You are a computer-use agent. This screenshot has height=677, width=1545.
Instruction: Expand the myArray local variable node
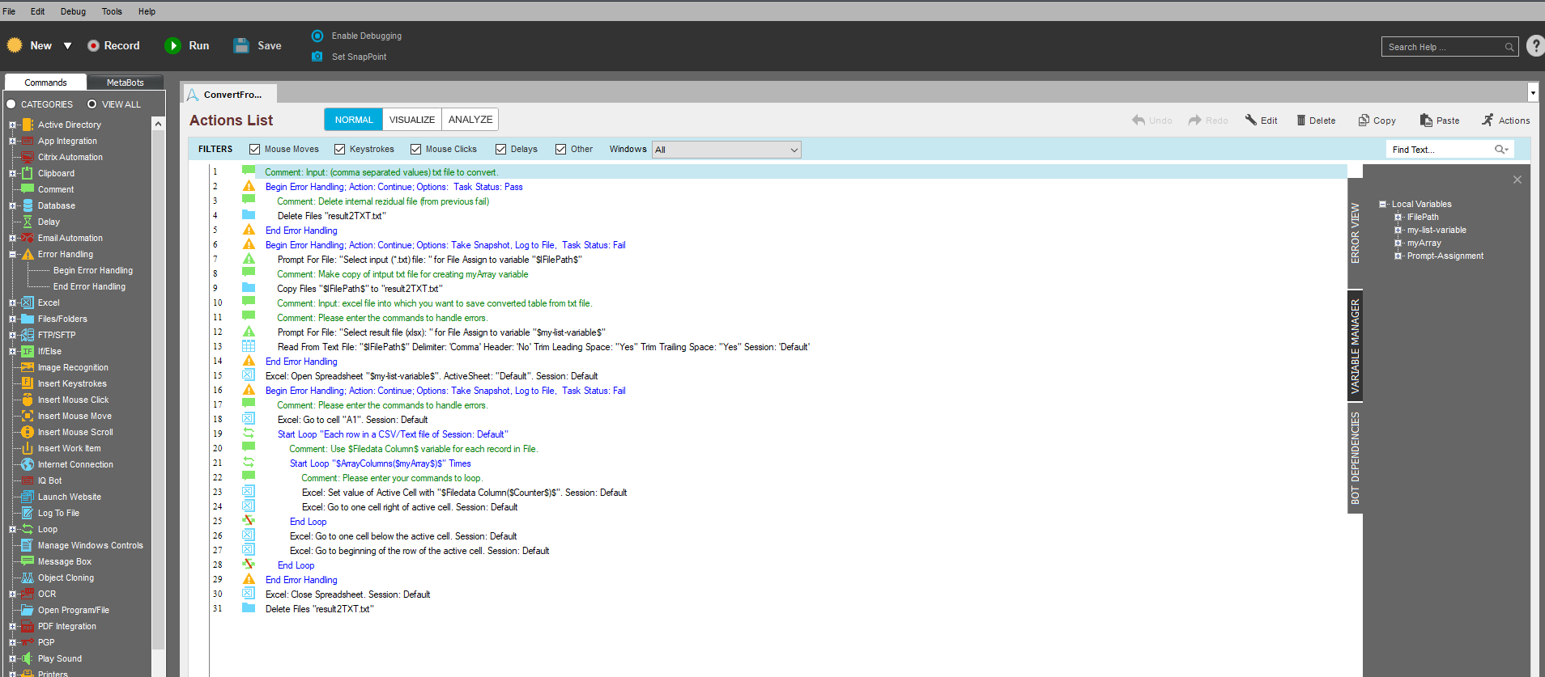(x=1398, y=243)
